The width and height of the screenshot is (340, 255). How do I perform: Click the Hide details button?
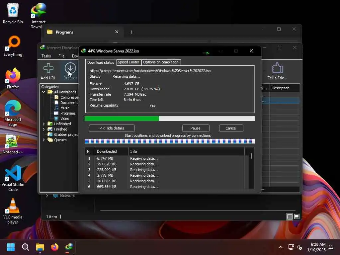tap(112, 128)
